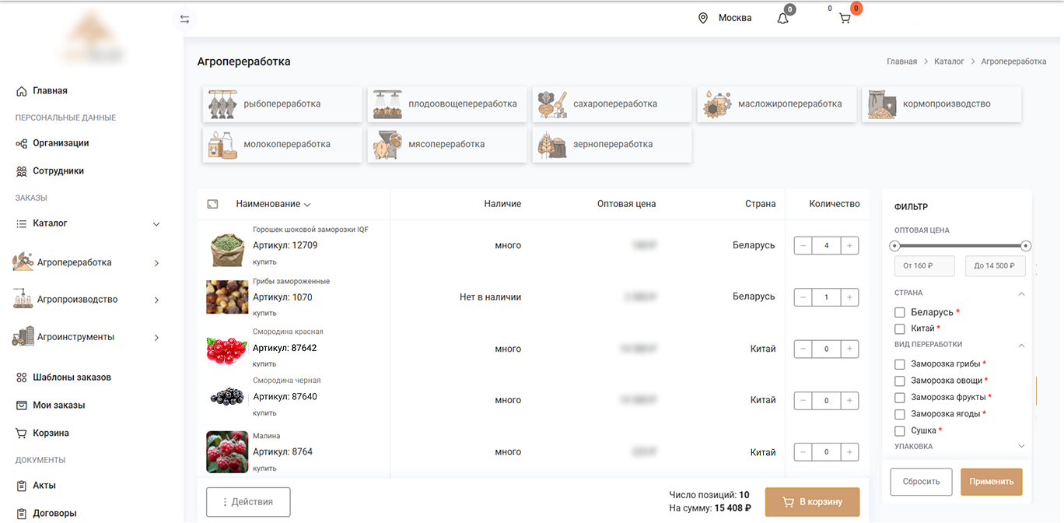Open the shopping cart icon in header

845,19
